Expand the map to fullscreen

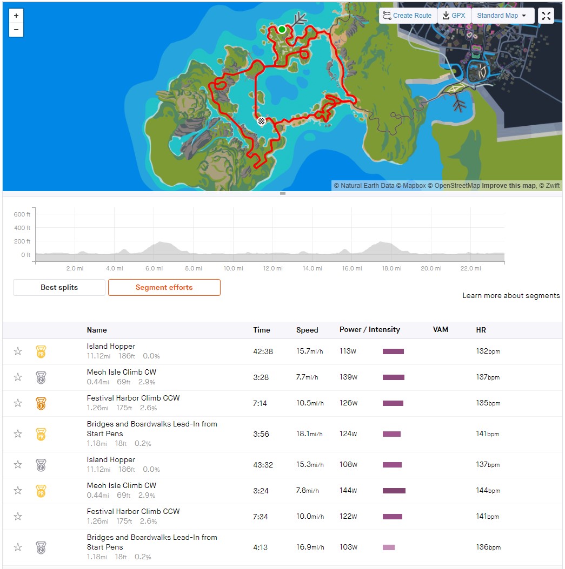546,16
